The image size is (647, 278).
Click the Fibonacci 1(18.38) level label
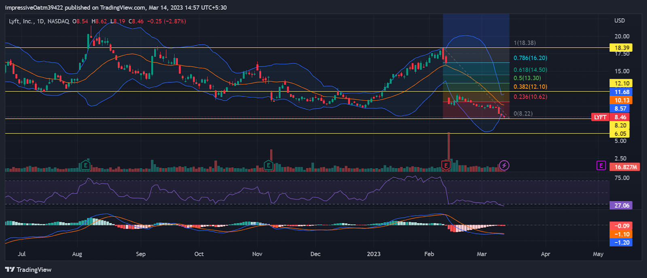tap(524, 43)
